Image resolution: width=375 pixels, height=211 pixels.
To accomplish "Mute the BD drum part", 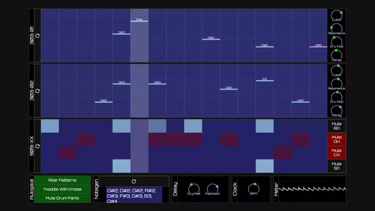I will (x=336, y=126).
